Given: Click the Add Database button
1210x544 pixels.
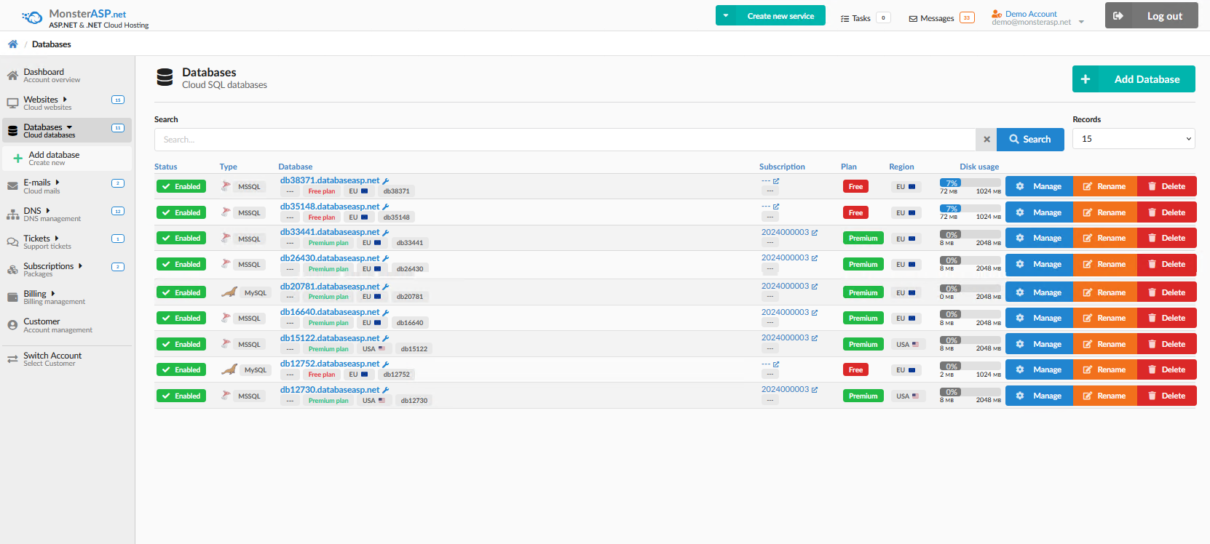Looking at the screenshot, I should point(1133,79).
